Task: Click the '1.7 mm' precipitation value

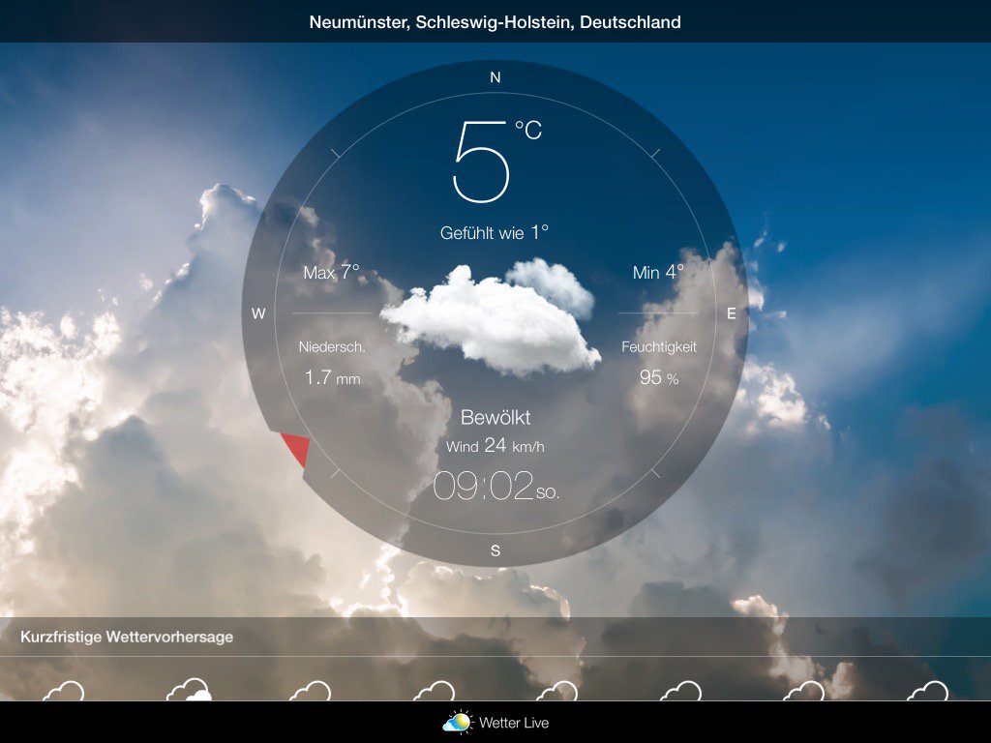Action: point(333,378)
